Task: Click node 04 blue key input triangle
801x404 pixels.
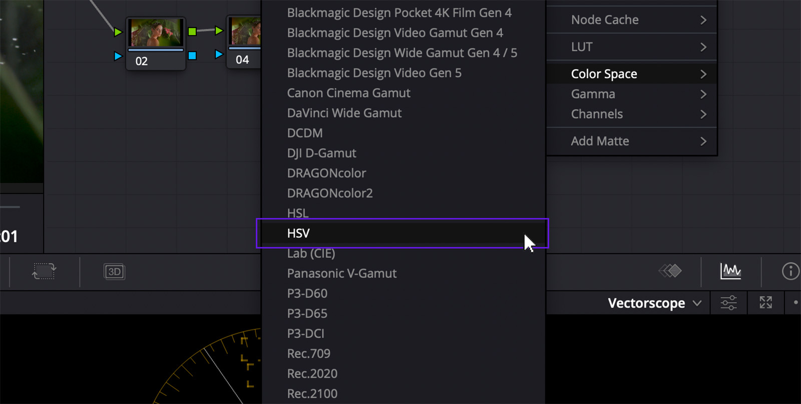Action: click(x=219, y=54)
